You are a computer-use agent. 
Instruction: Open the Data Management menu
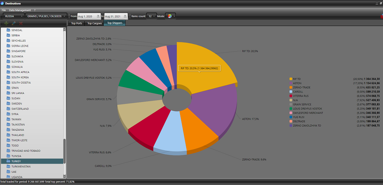coord(20,10)
